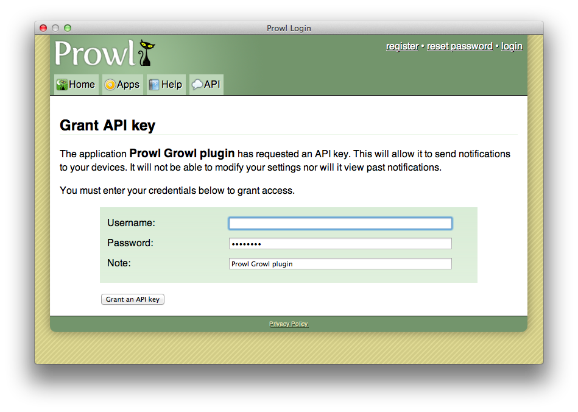Click the Password: label

[x=130, y=243]
